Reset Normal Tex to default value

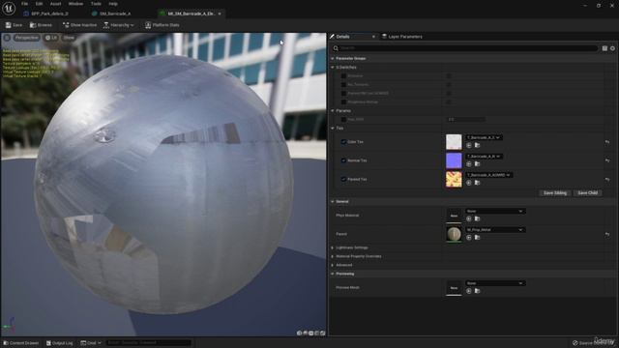click(x=607, y=160)
